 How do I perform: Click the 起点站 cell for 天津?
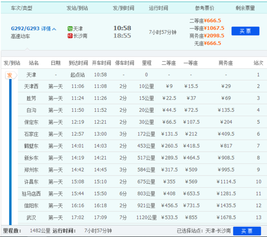click(x=77, y=75)
